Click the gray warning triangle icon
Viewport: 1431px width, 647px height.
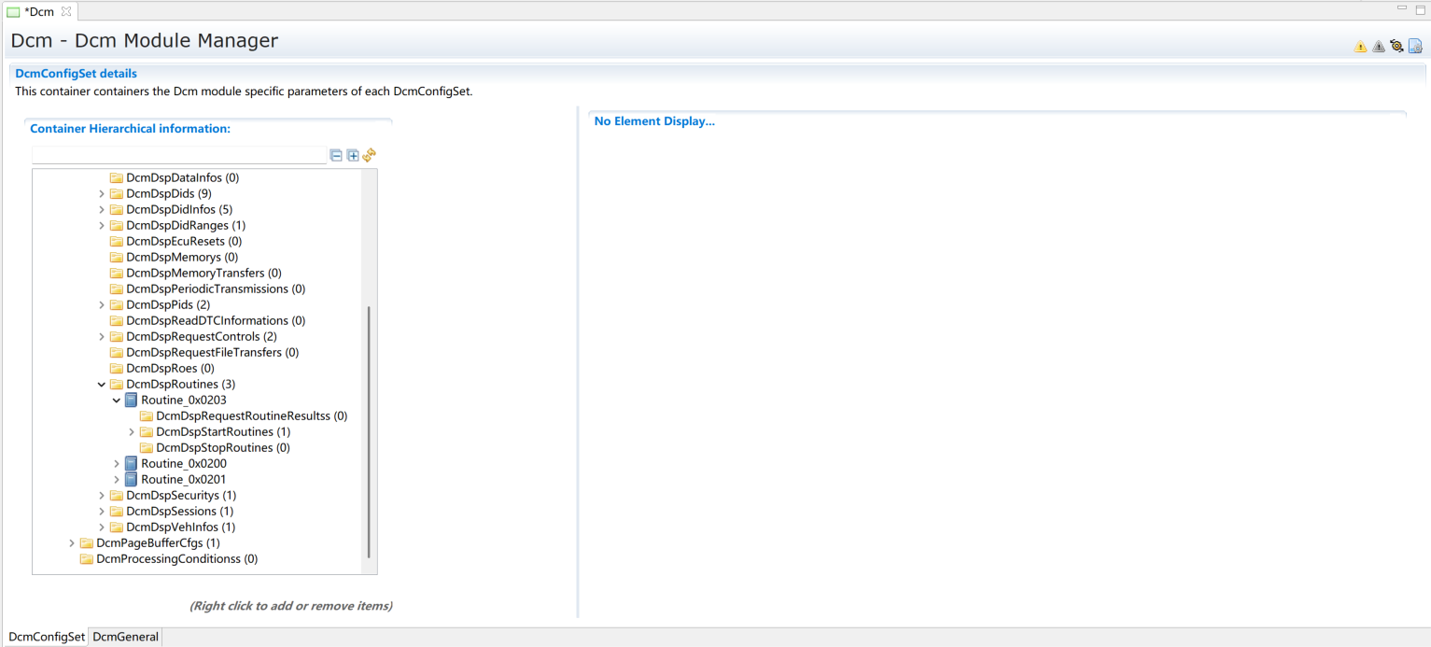pos(1378,47)
